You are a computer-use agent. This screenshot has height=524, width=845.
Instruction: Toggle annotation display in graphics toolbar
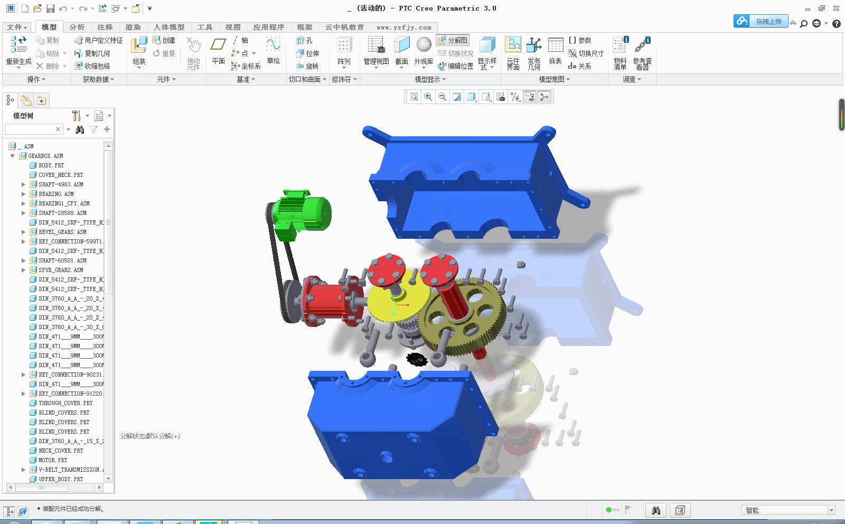coord(530,97)
